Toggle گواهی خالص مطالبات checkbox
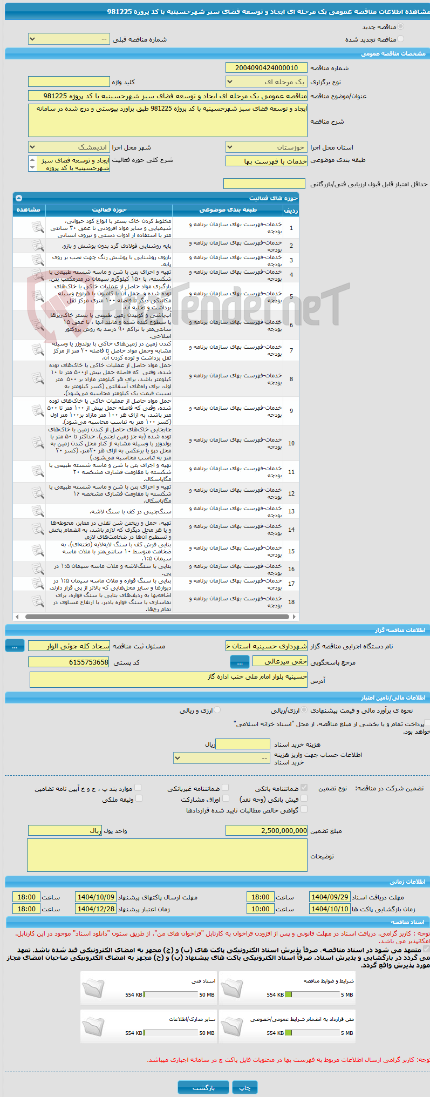Screen dimensions: 430x1097 pyautogui.click(x=304, y=809)
